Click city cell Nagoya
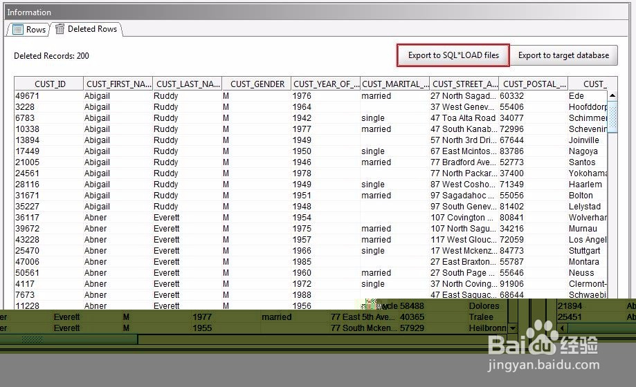 (588, 151)
